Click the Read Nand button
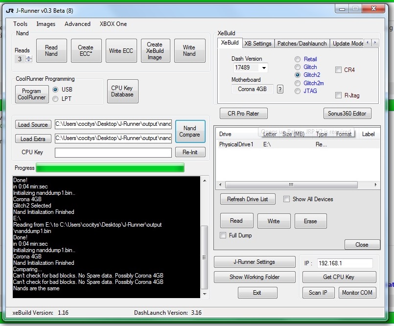The image size is (394, 326). [x=51, y=50]
